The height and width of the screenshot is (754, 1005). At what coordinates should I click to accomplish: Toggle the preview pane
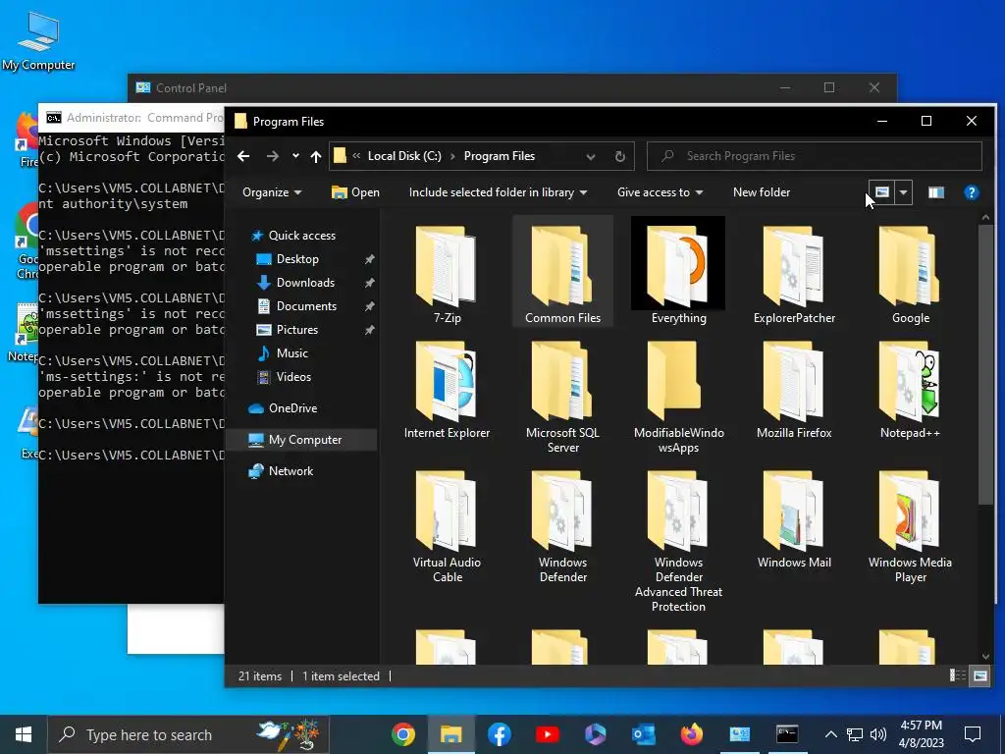[935, 192]
